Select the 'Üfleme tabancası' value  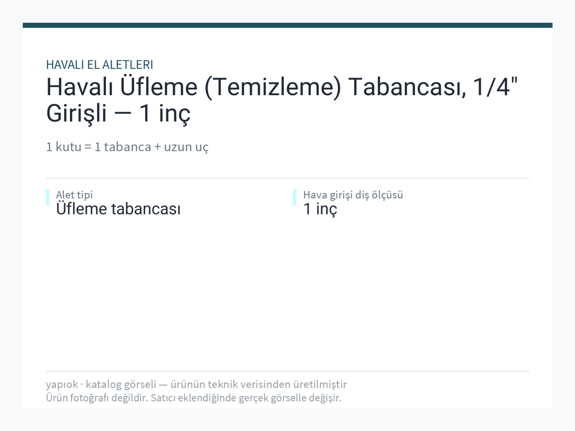[x=118, y=209]
